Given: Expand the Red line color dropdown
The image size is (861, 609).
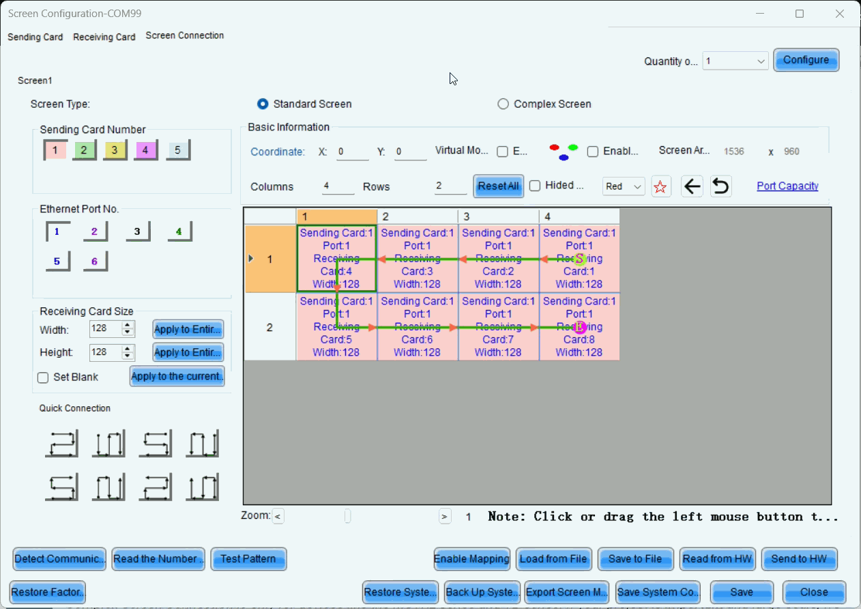Looking at the screenshot, I should [624, 186].
